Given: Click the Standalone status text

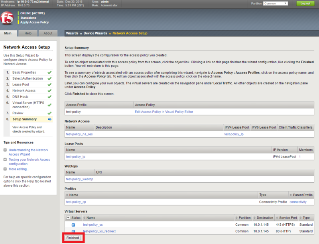Looking at the screenshot, I should 28,18.
